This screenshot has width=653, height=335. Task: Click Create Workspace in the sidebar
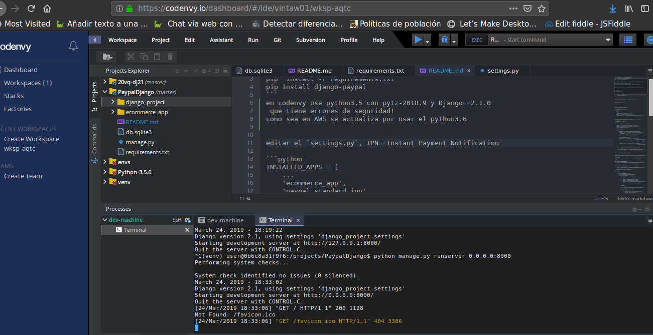[x=32, y=139]
